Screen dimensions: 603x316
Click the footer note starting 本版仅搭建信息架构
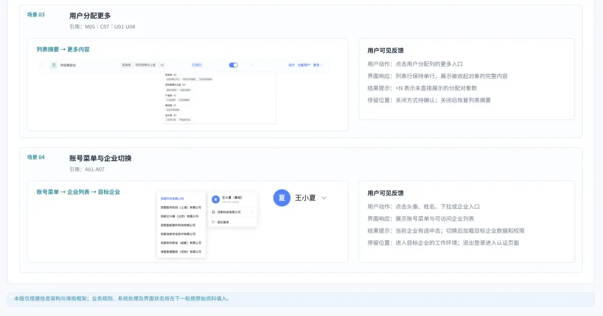[x=122, y=299]
